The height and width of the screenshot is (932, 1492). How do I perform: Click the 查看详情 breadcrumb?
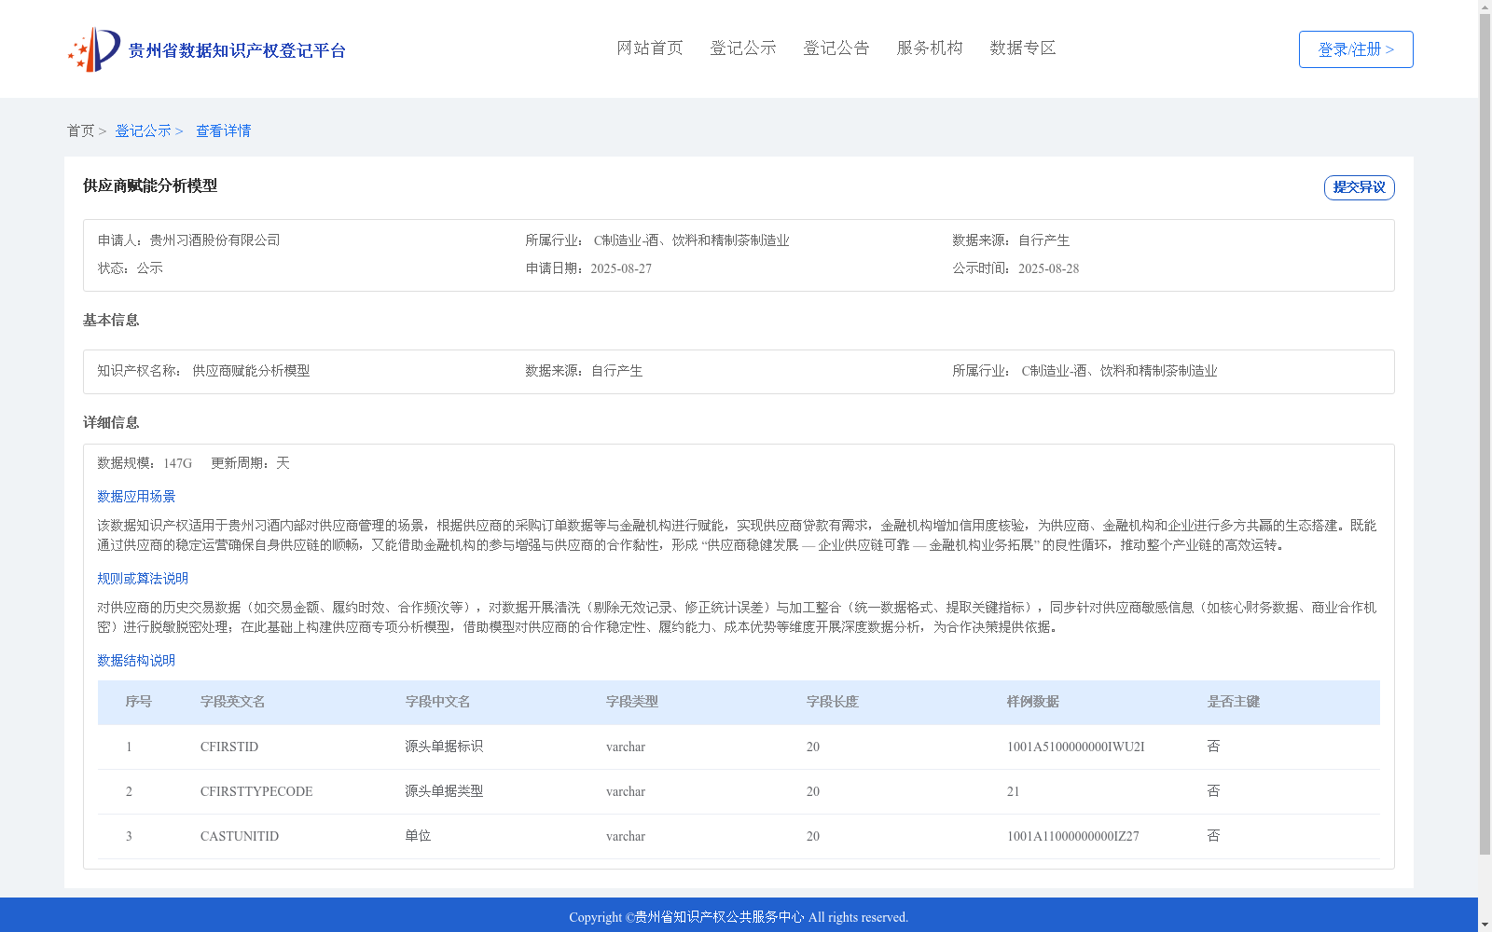pos(223,130)
